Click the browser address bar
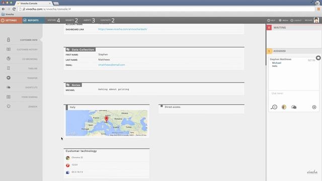The height and width of the screenshot is (181, 322). (167, 9)
